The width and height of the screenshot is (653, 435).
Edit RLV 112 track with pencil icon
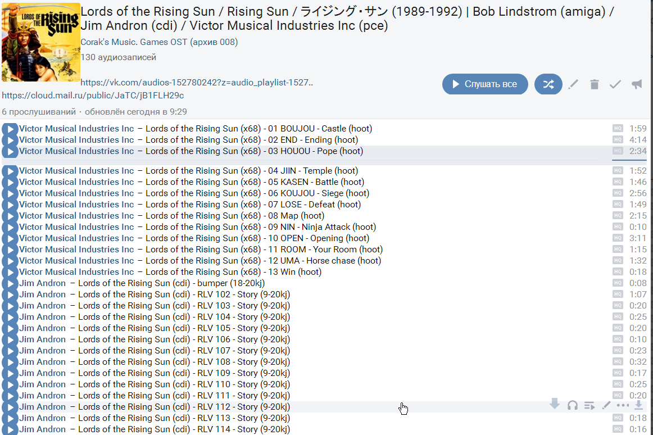pos(606,405)
